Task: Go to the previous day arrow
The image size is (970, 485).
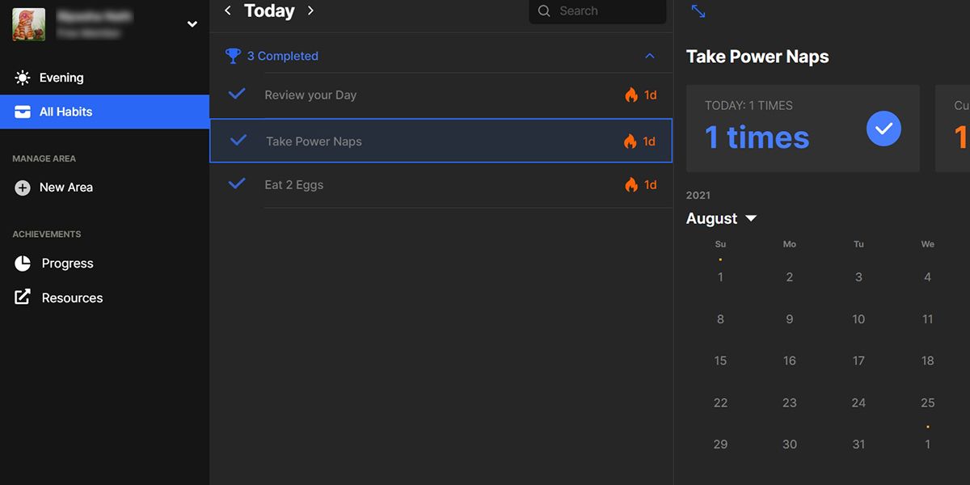Action: pos(228,11)
